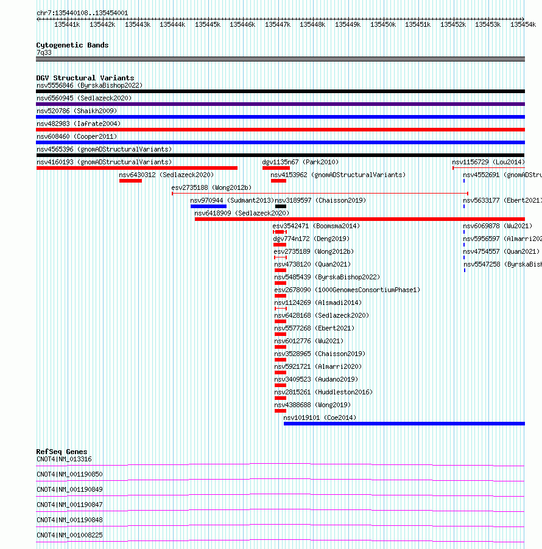Click the nsv3189597 (Chaisson2019) label
542x549 pixels.
point(320,201)
